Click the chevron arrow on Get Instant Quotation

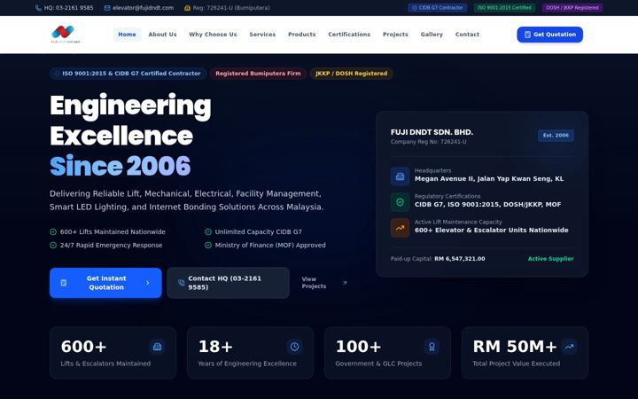click(x=148, y=283)
